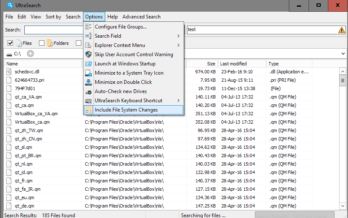Sort by the Last modified column header

[x=242, y=64]
